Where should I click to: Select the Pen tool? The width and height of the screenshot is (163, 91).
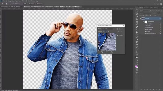137,47
